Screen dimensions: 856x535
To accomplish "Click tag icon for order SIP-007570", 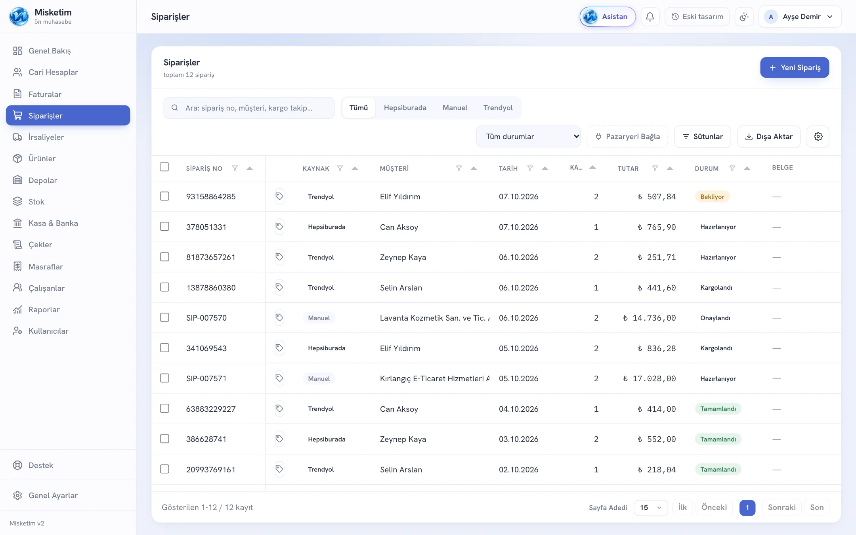I will click(279, 317).
